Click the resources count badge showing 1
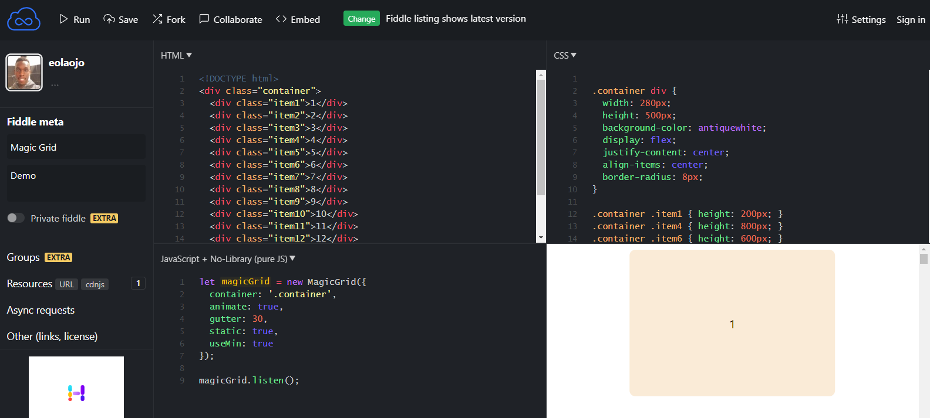This screenshot has height=418, width=930. coord(138,284)
